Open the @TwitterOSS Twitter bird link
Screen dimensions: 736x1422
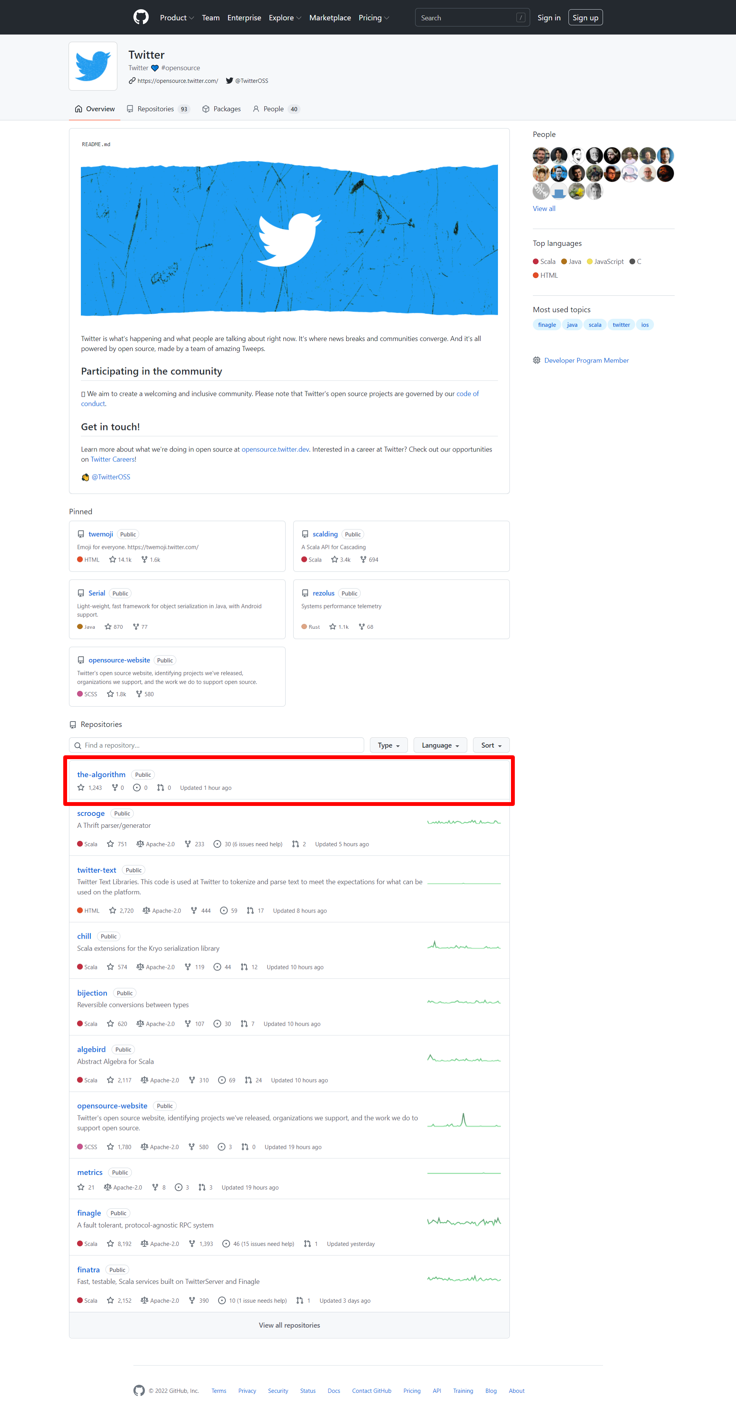[x=247, y=81]
